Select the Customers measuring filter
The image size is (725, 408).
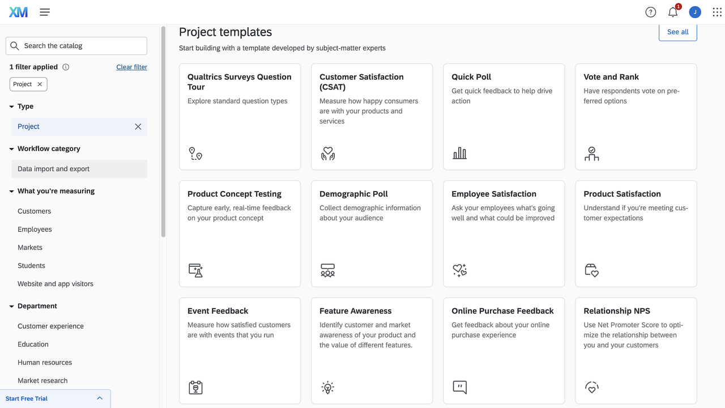click(x=35, y=211)
